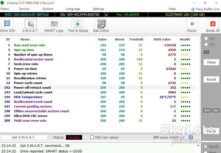221x153 pixels.
Task: Open the Language menu
Action: (x=73, y=9)
